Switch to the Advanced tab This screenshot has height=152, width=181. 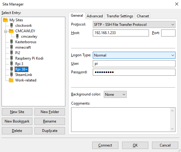coord(95,16)
